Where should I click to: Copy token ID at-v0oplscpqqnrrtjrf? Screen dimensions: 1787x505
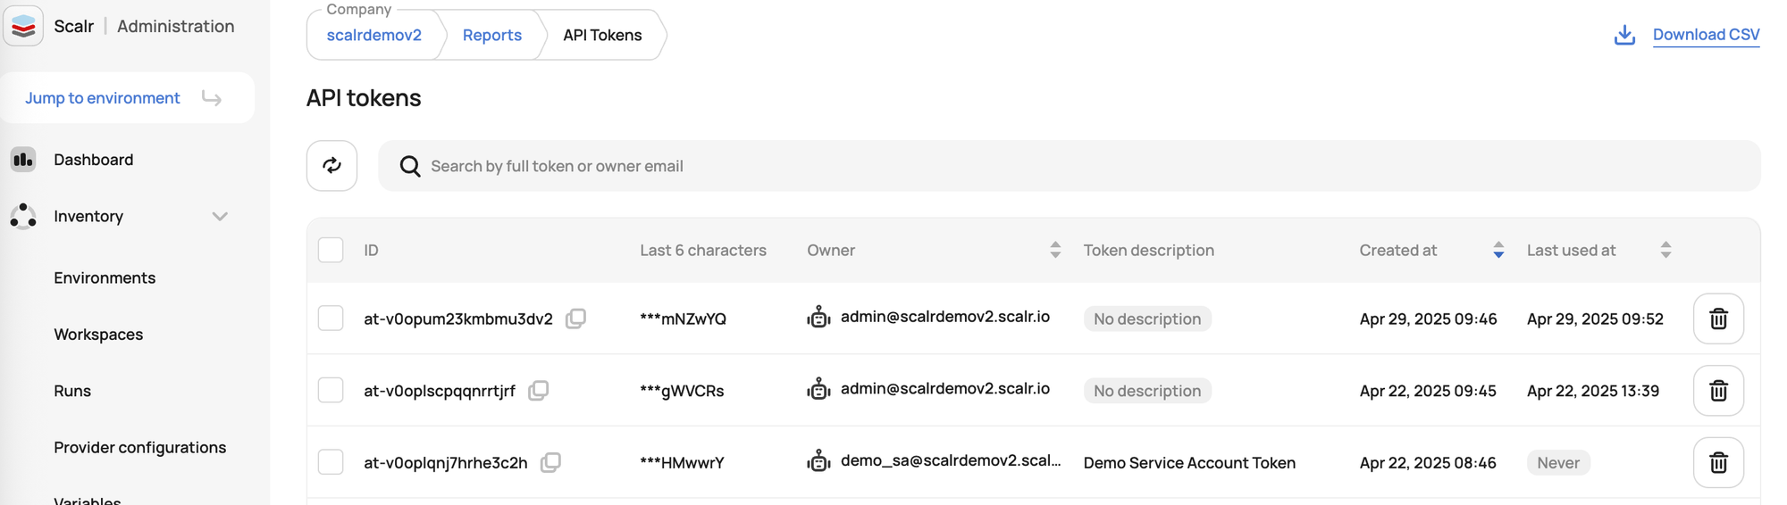point(539,391)
